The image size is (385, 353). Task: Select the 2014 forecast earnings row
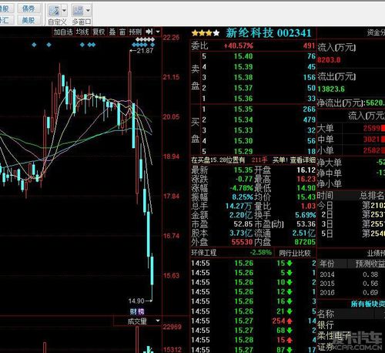click(351, 274)
